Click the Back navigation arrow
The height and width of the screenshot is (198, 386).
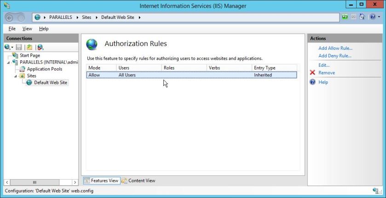tap(9, 17)
